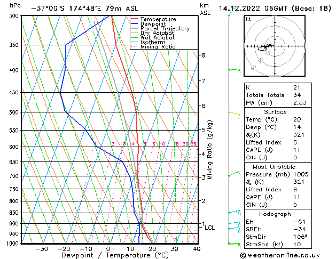Screen dimensions: 336x259
Task: Click the 'Surface' section heading
Action: click(x=275, y=112)
